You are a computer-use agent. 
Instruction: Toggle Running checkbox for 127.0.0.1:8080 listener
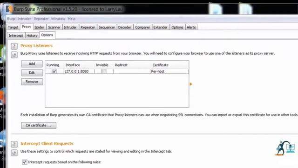tap(54, 71)
